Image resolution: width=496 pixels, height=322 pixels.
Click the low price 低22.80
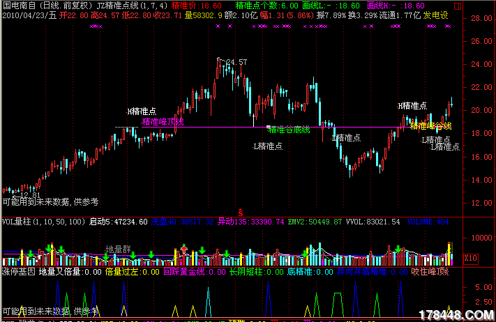click(x=136, y=15)
